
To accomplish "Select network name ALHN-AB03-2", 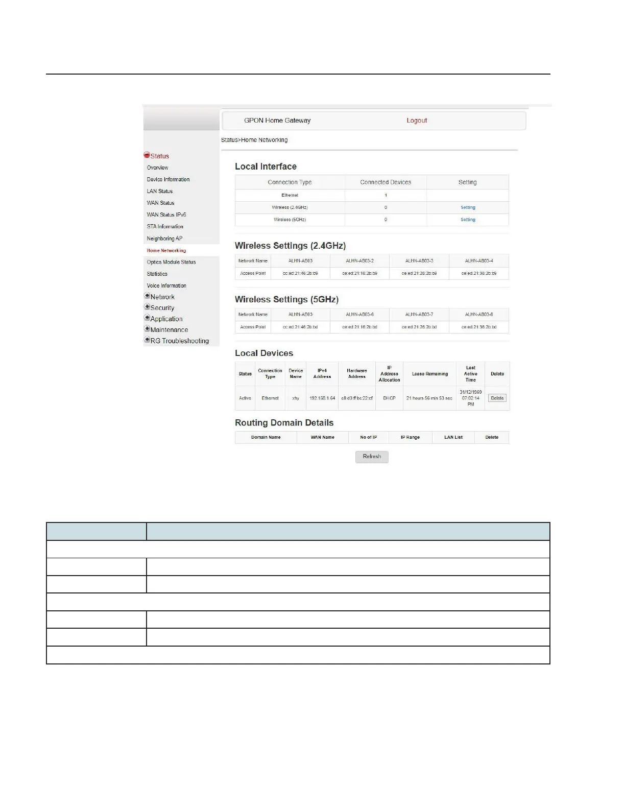I will (x=359, y=261).
